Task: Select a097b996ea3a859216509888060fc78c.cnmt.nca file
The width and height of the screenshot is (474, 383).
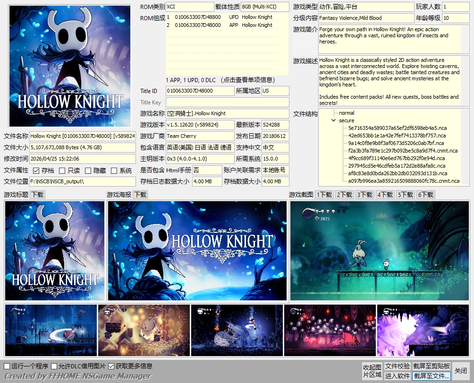Action: 404,181
